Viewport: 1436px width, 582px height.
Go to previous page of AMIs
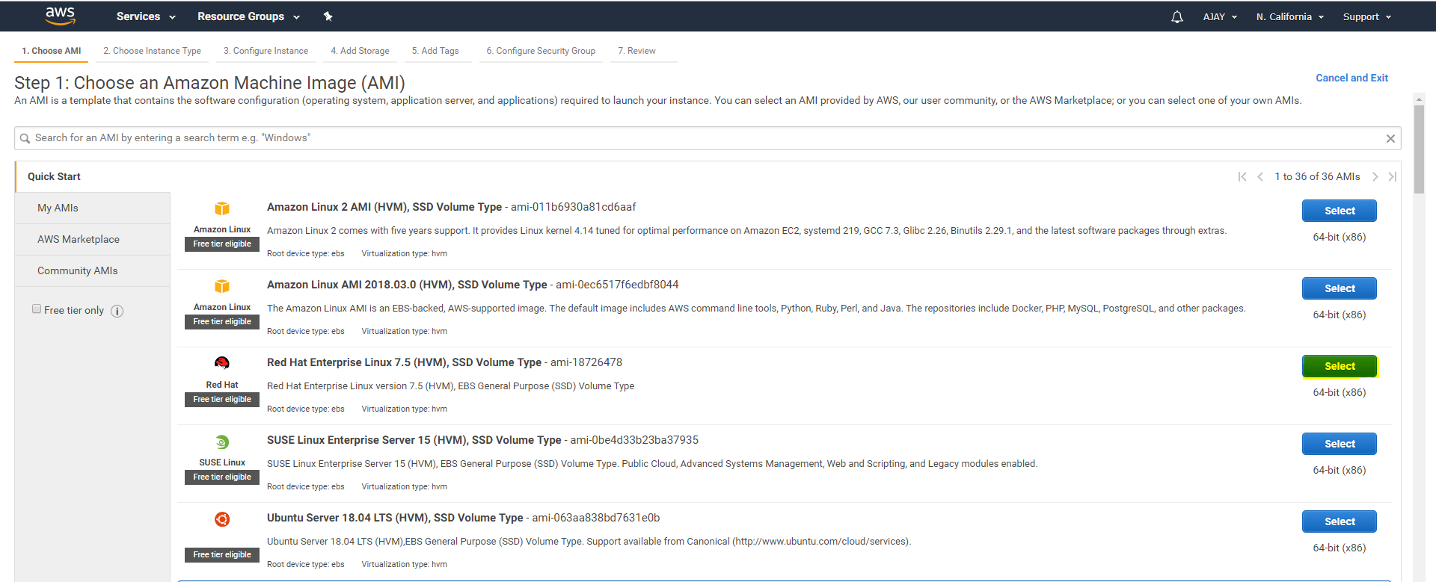(x=1260, y=176)
